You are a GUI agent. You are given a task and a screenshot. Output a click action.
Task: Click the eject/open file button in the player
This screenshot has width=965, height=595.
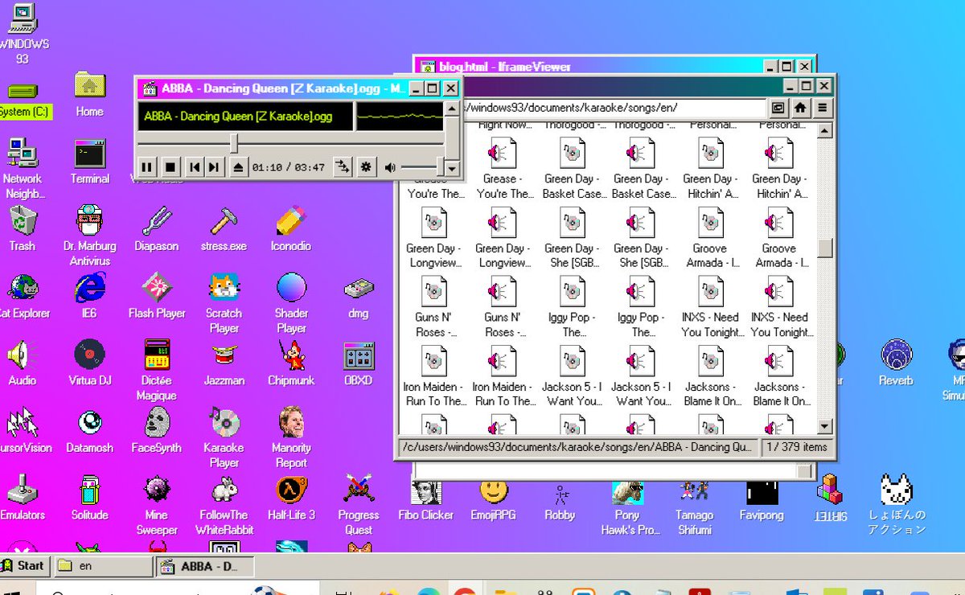(238, 167)
